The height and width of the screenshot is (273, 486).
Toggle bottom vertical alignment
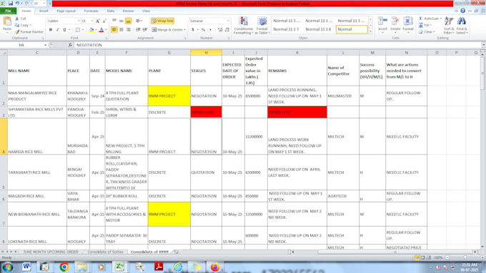coord(128,21)
